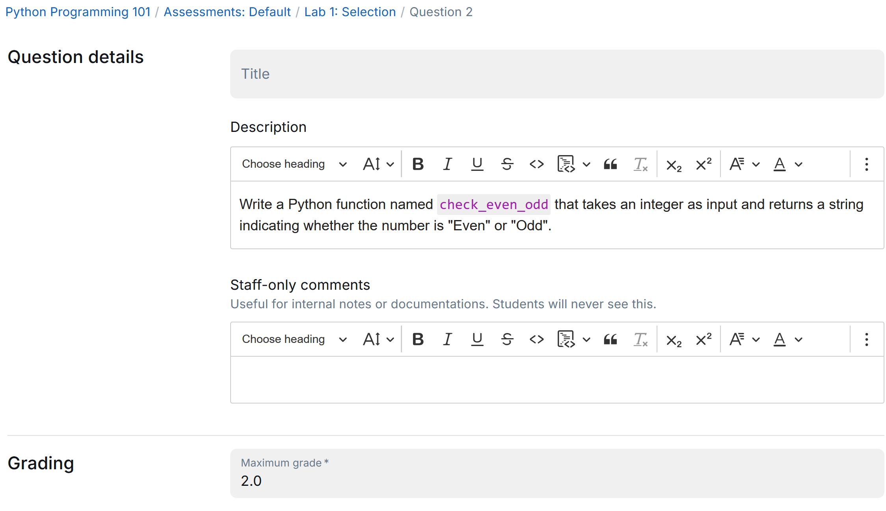
Task: Open font color menu in Staff-only comments toolbar
Action: [x=787, y=339]
